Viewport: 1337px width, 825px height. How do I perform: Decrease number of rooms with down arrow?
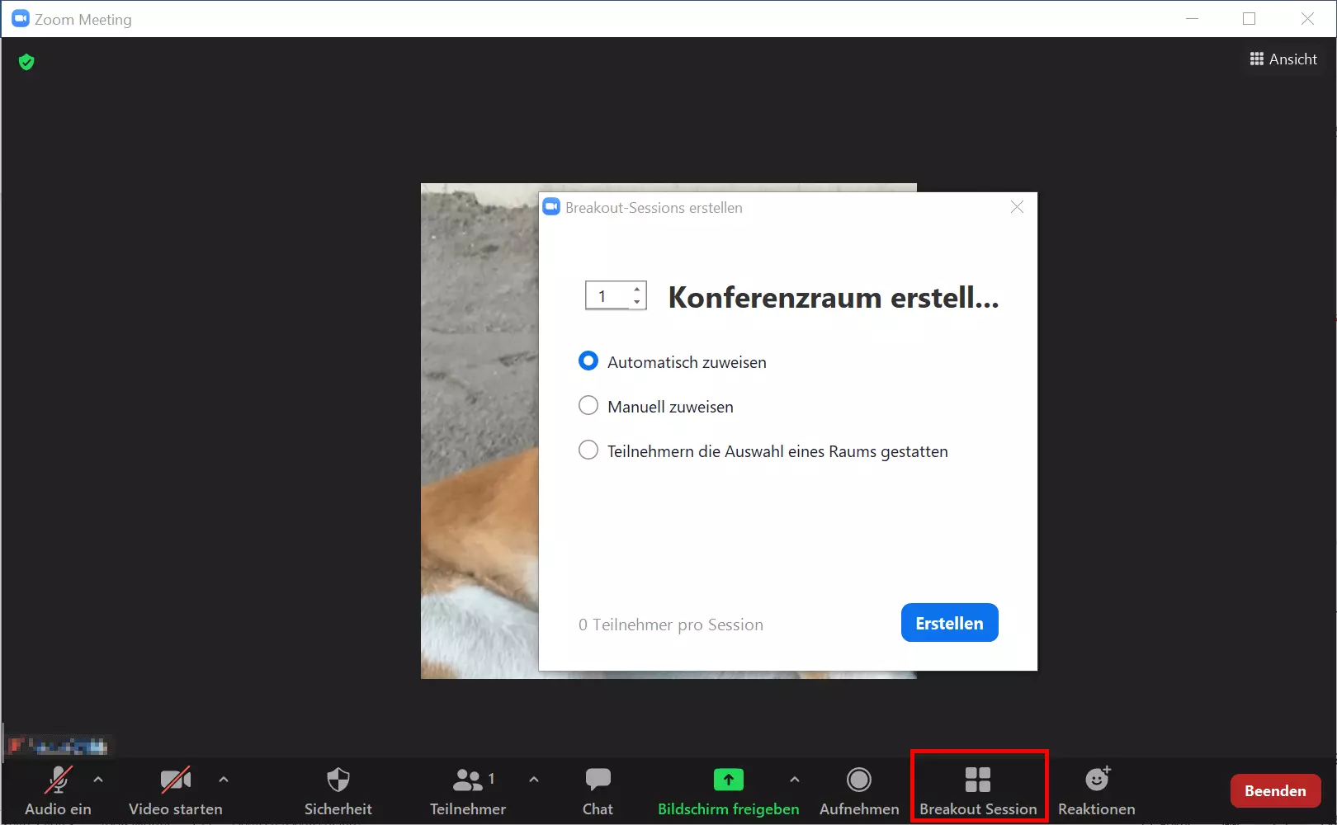[x=637, y=302]
